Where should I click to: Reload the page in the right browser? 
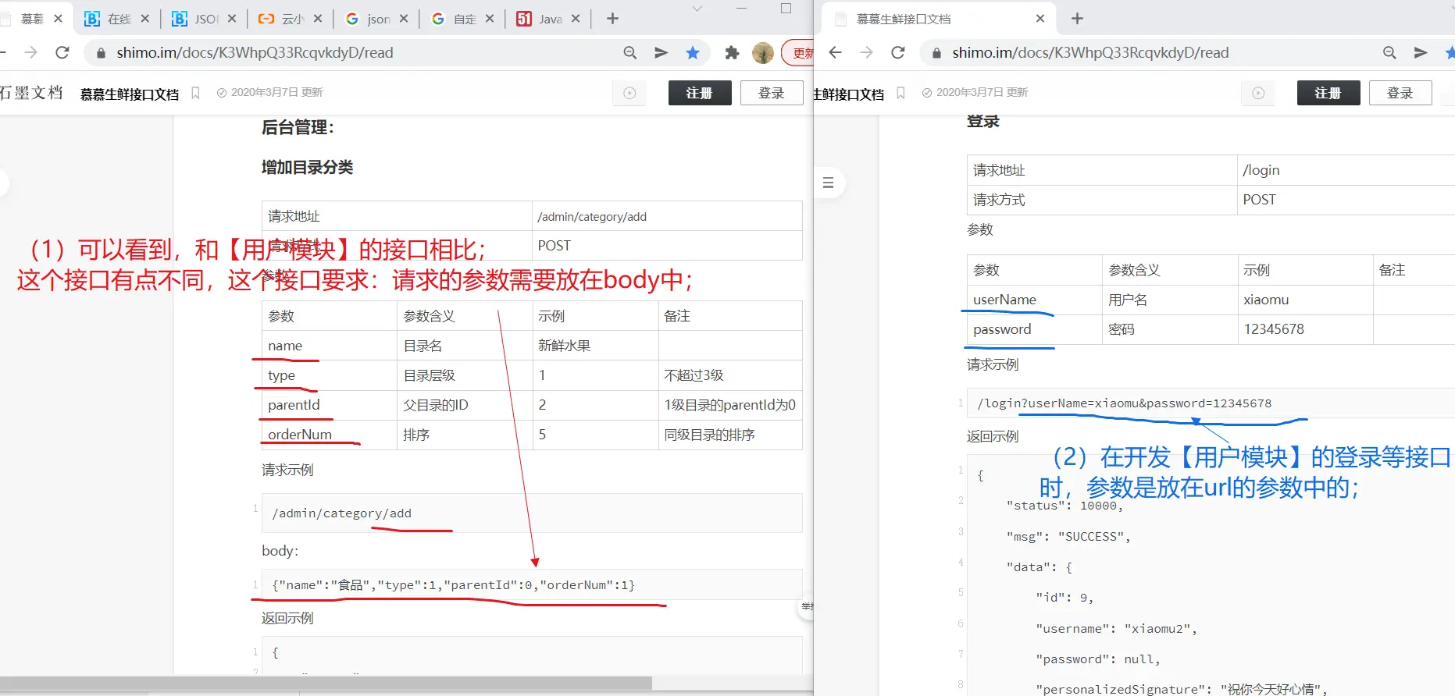[x=898, y=52]
